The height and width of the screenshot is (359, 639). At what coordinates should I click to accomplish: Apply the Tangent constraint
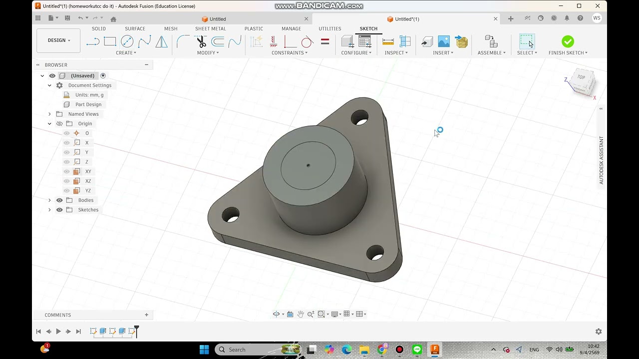(308, 42)
